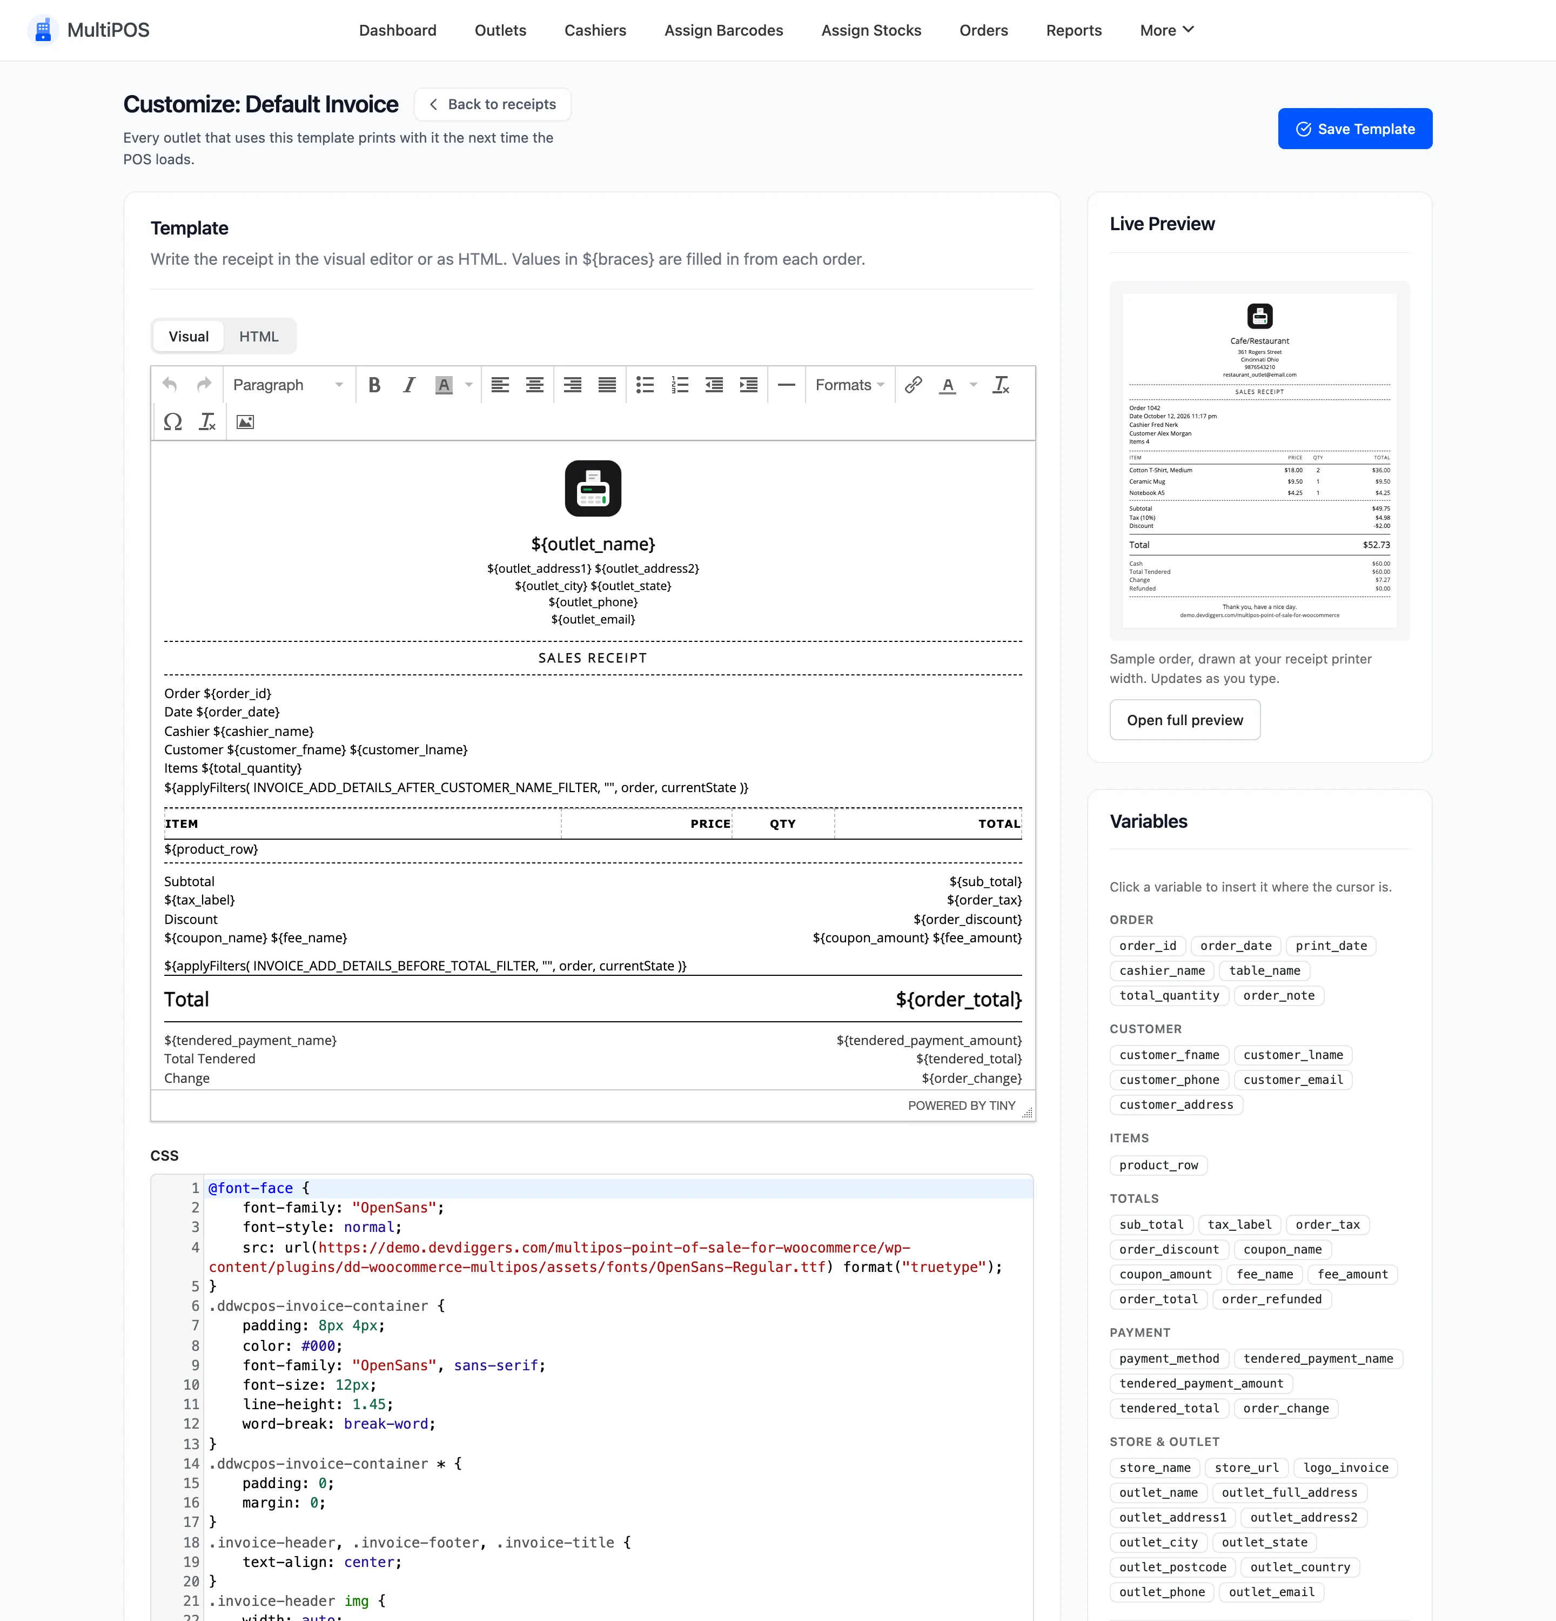The height and width of the screenshot is (1621, 1556).
Task: Insert the outlet_postcode variable
Action: point(1172,1566)
